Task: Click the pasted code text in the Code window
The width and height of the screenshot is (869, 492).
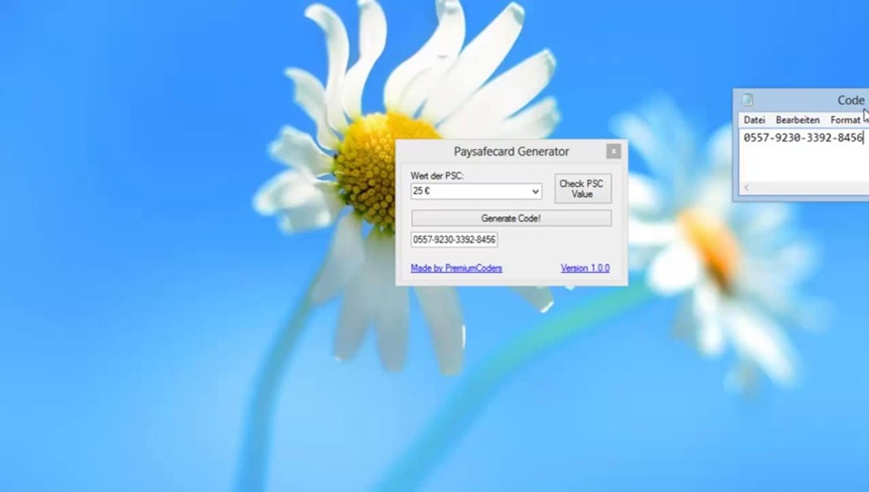Action: tap(803, 138)
